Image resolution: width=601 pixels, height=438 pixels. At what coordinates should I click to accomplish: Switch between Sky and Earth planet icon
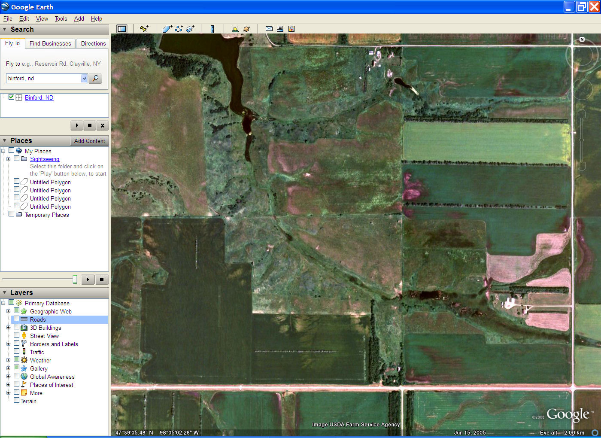pyautogui.click(x=246, y=29)
